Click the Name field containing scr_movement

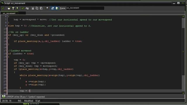click(85, 8)
